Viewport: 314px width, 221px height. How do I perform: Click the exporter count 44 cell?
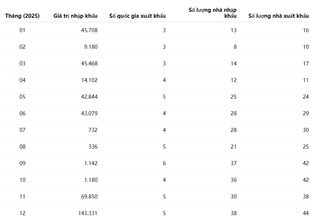click(x=306, y=213)
